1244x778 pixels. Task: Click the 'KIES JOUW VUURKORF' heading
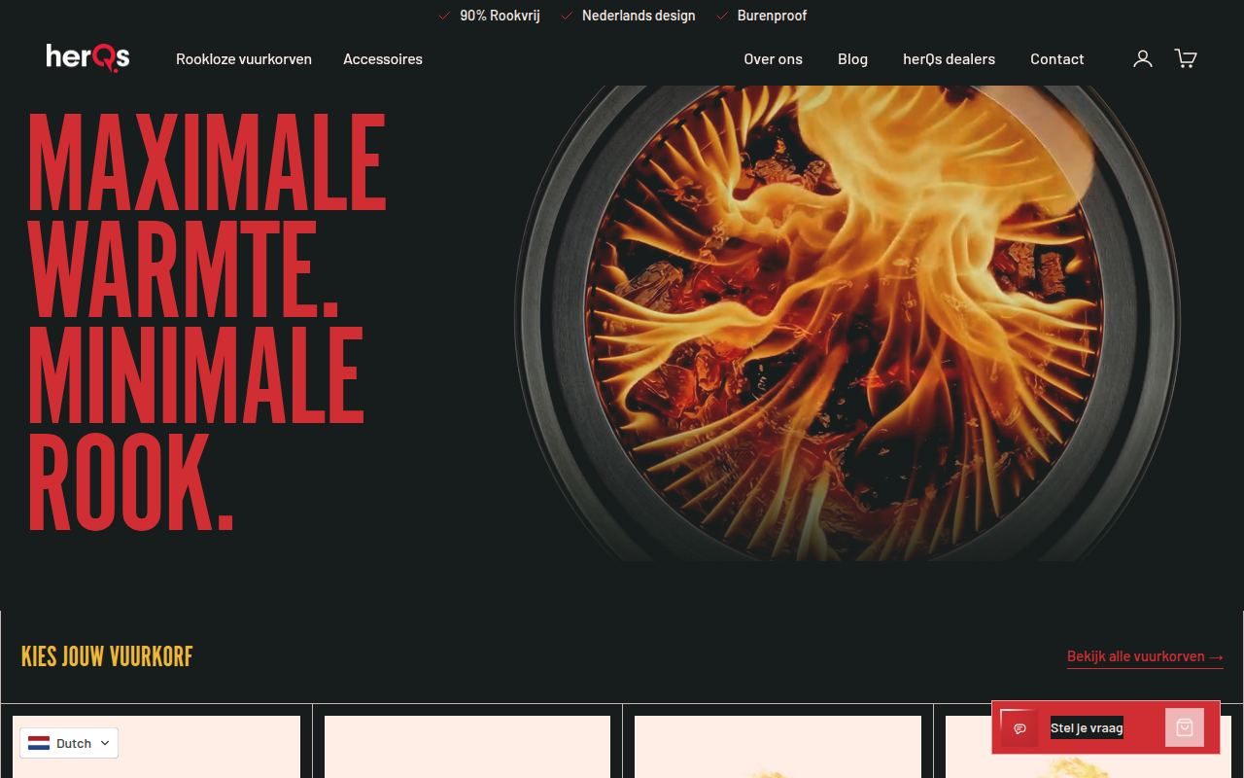point(107,656)
